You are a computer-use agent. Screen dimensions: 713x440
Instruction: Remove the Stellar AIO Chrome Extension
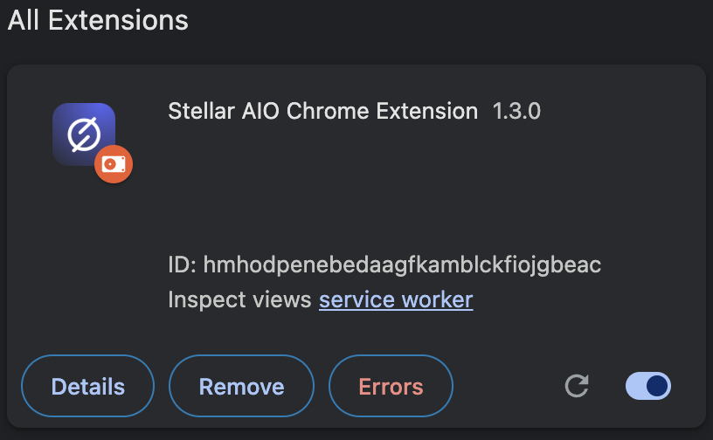pos(241,387)
